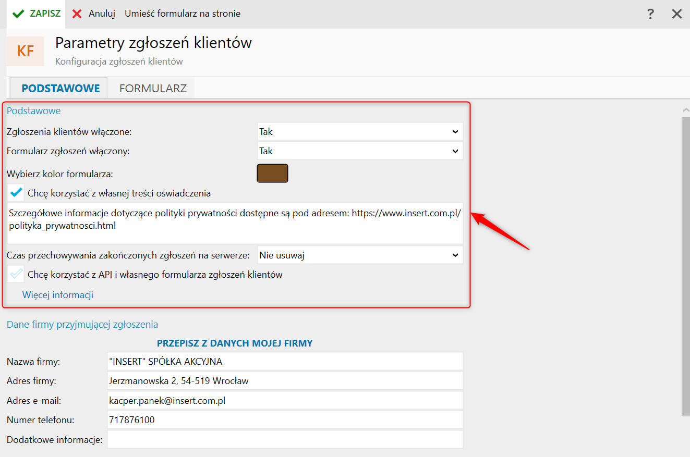Click the Numer telefonu label
The image size is (690, 457).
tap(41, 420)
